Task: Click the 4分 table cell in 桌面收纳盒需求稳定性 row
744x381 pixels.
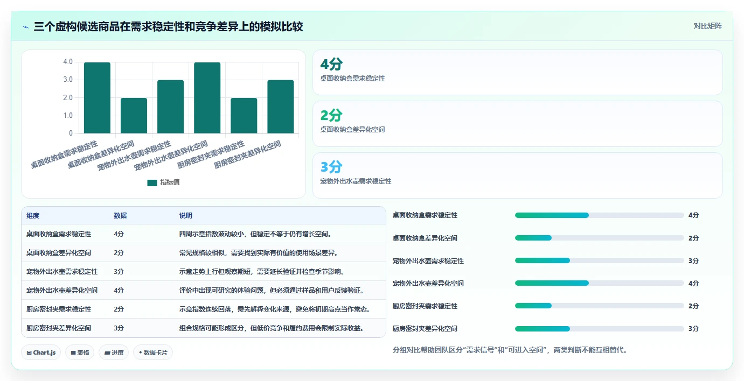Action: click(x=119, y=234)
